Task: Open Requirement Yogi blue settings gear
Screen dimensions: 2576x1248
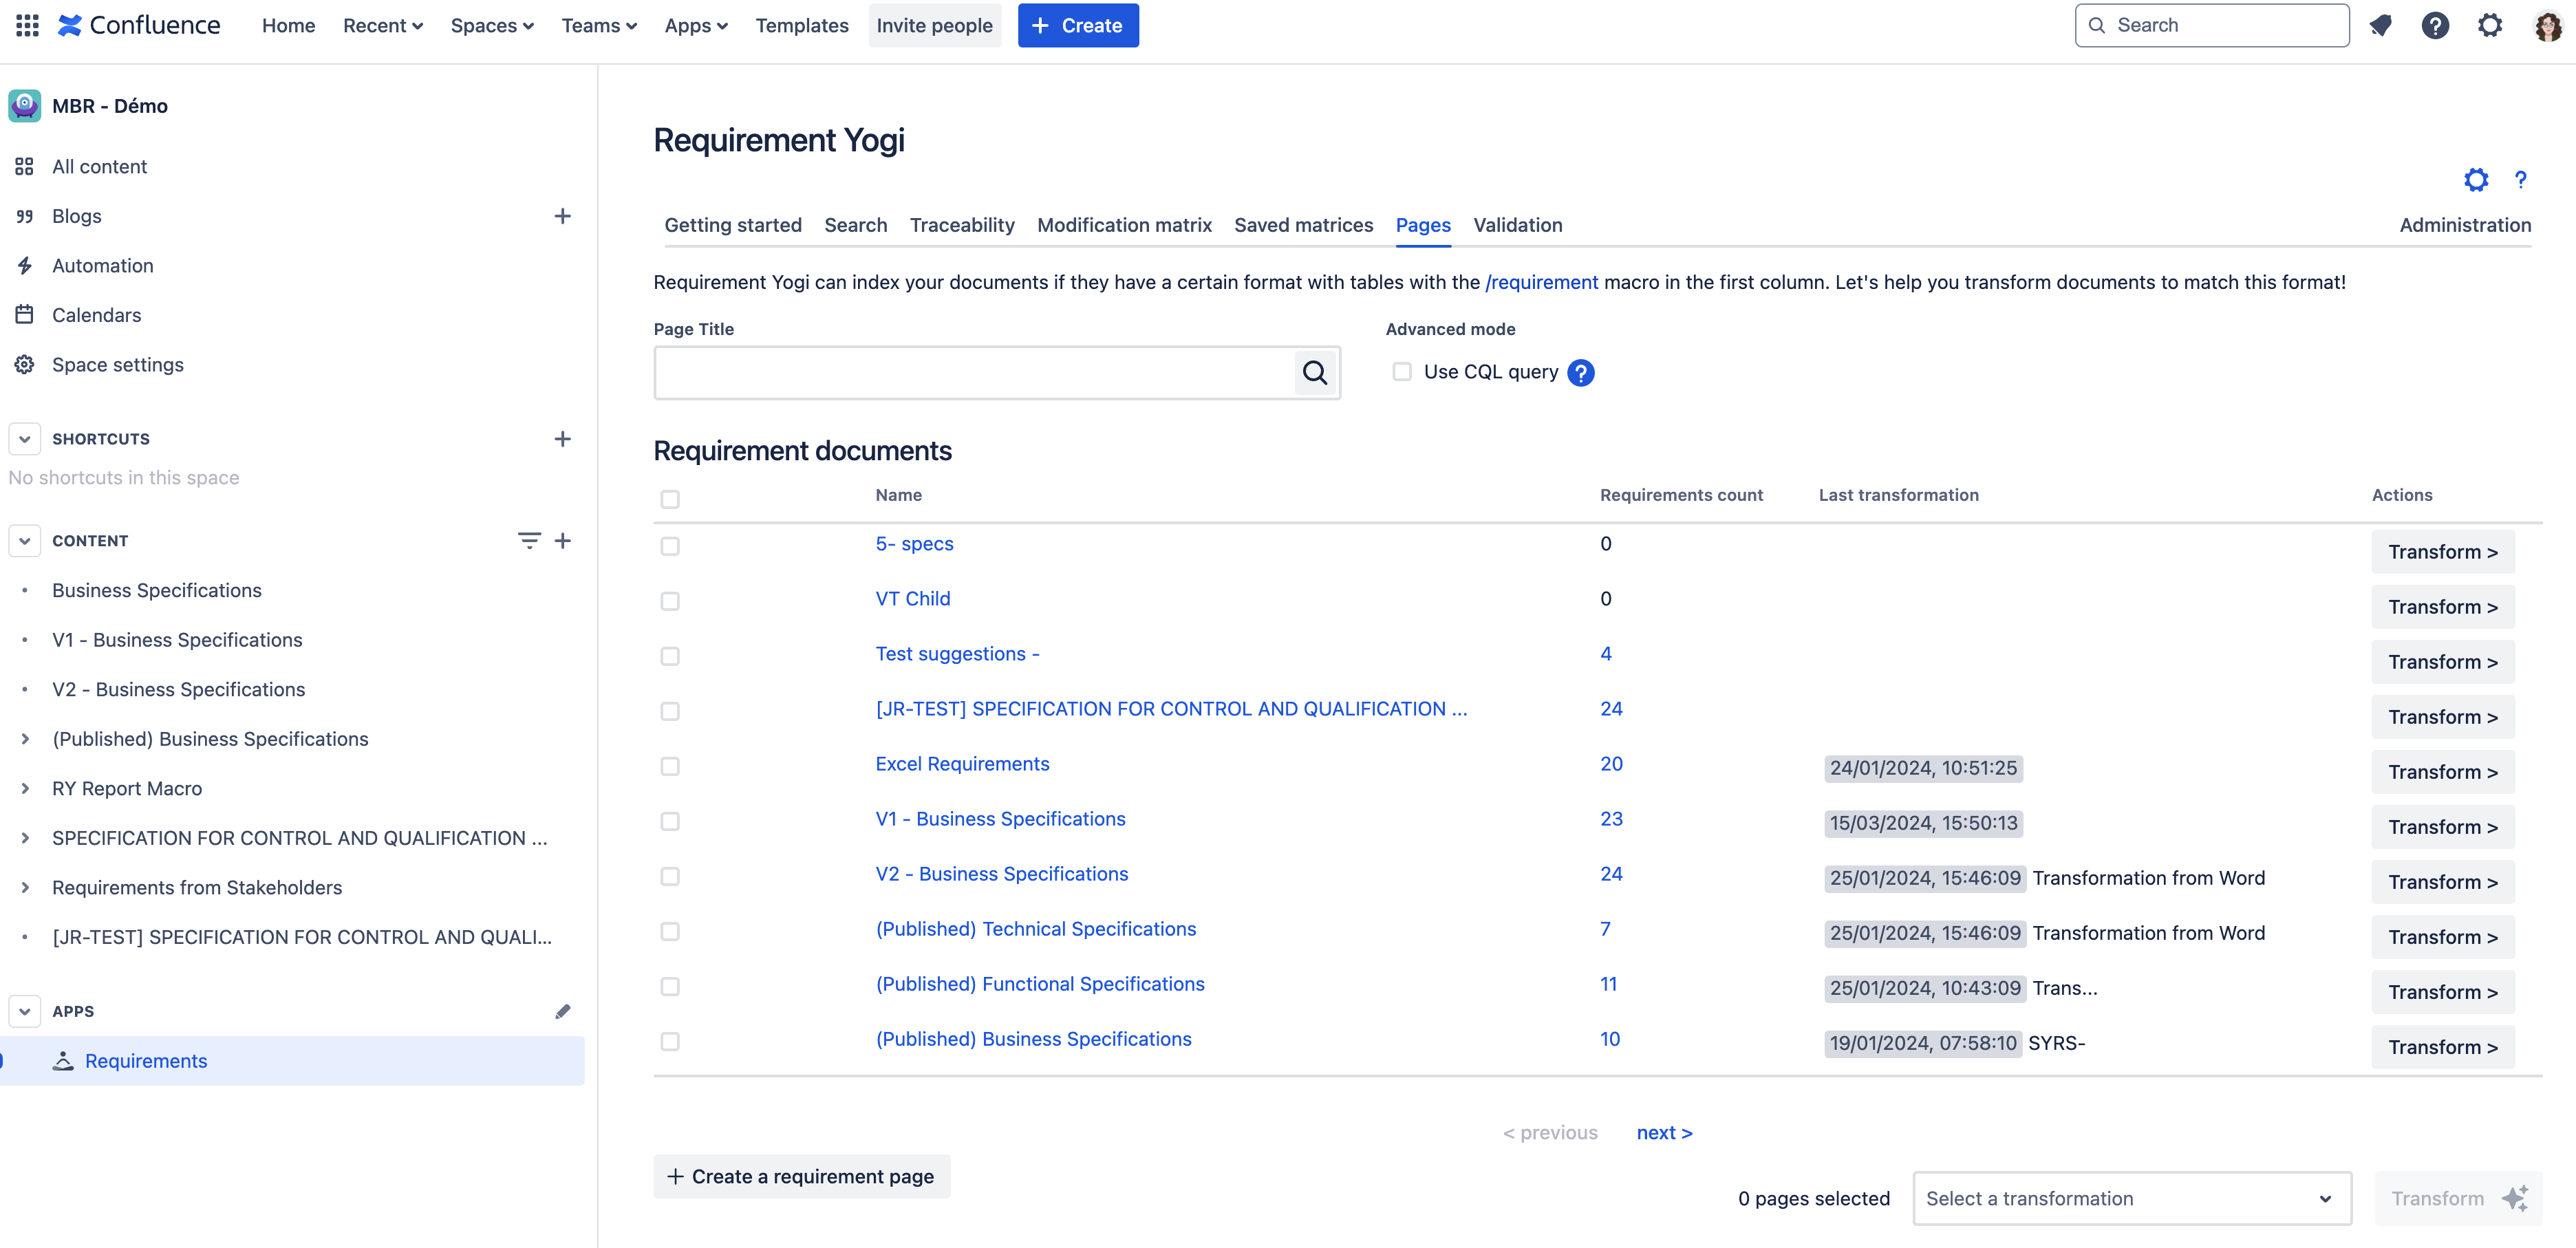Action: pyautogui.click(x=2476, y=180)
